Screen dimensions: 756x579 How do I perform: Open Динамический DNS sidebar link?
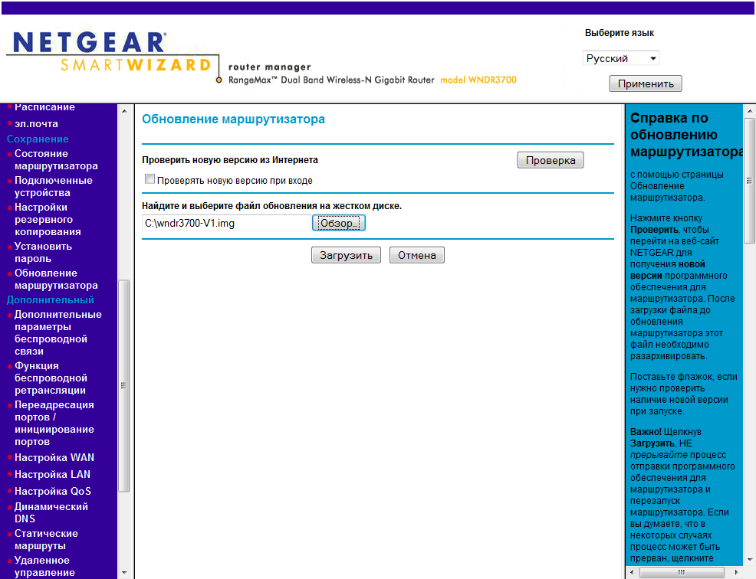tap(51, 512)
